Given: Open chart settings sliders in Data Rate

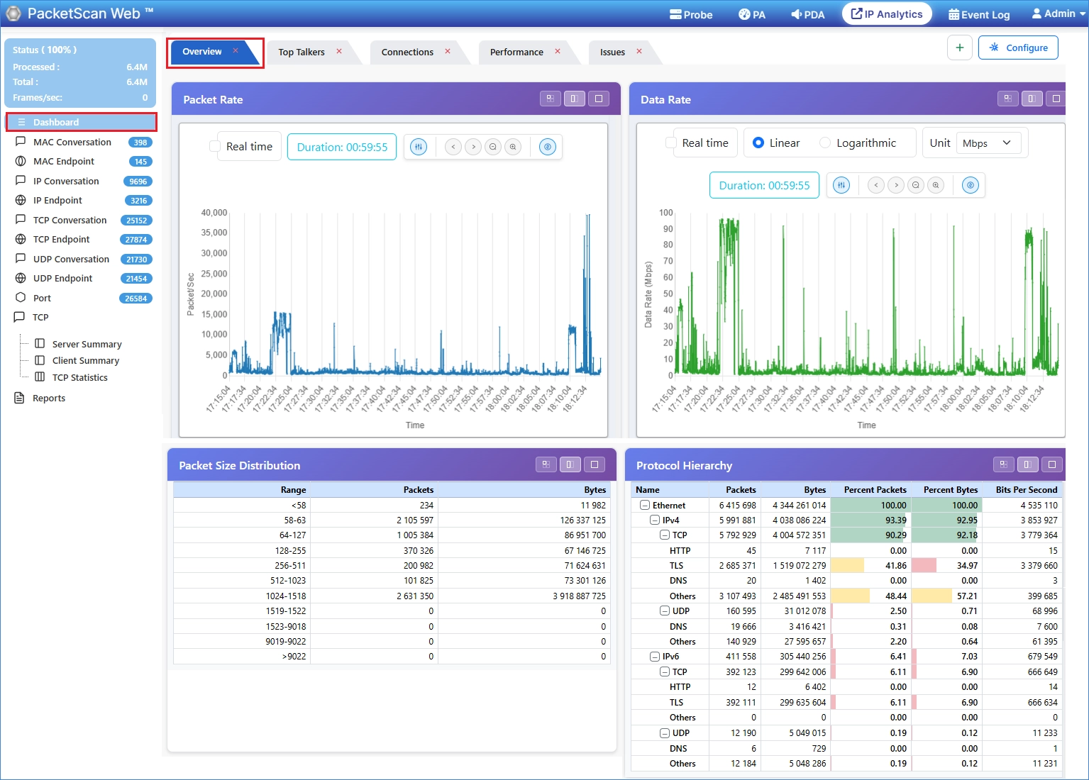Looking at the screenshot, I should [841, 185].
